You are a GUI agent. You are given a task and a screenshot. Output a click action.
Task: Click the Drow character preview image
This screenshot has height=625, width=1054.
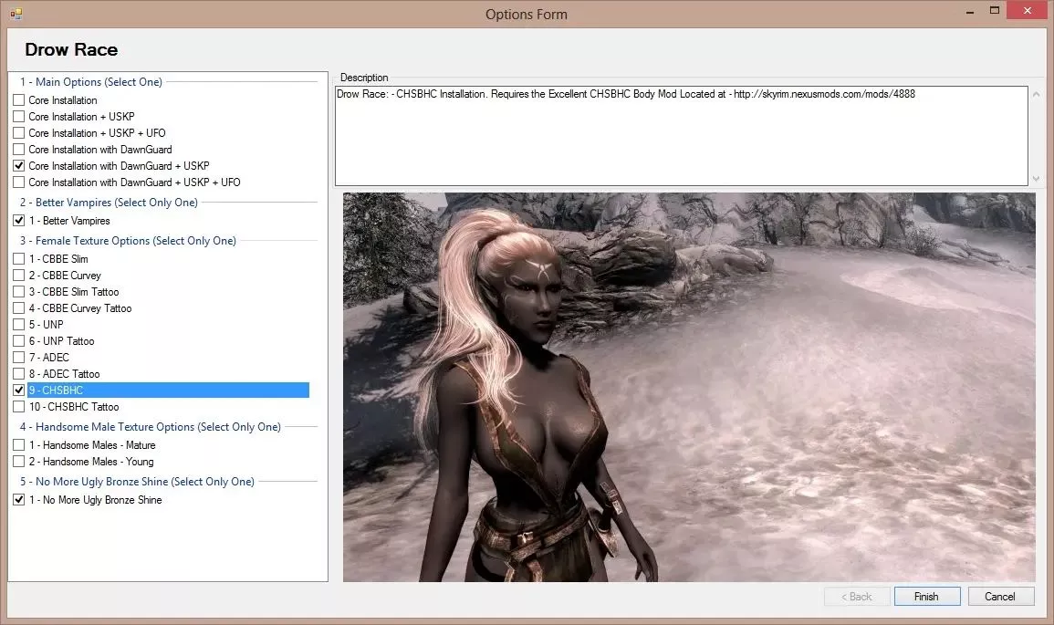pyautogui.click(x=689, y=387)
